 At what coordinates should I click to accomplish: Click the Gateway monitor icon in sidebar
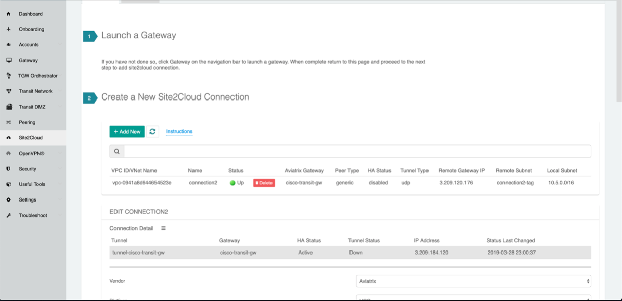click(9, 60)
